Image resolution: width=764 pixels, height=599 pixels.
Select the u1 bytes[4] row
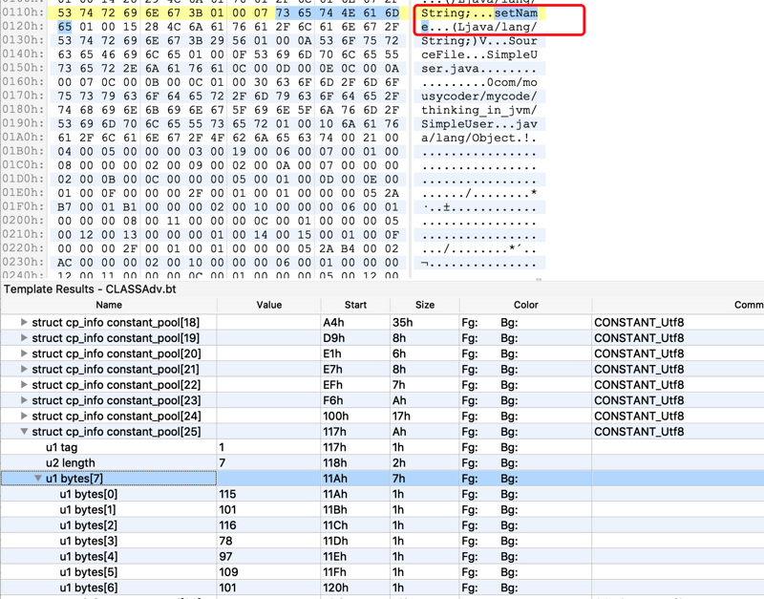(382, 556)
